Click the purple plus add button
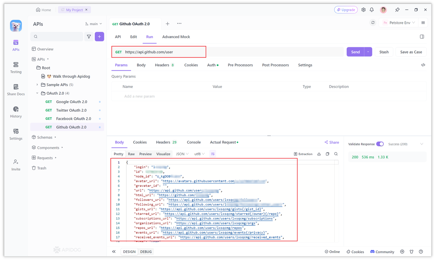This screenshot has width=435, height=260. coord(99,36)
